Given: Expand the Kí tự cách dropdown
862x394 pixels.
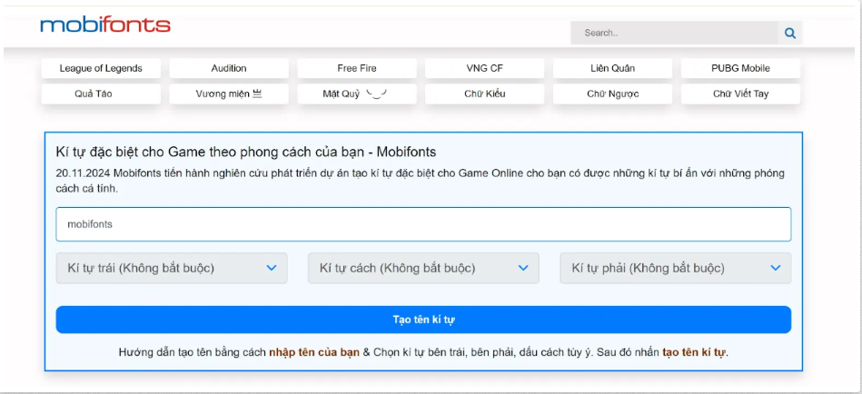Looking at the screenshot, I should tap(423, 268).
